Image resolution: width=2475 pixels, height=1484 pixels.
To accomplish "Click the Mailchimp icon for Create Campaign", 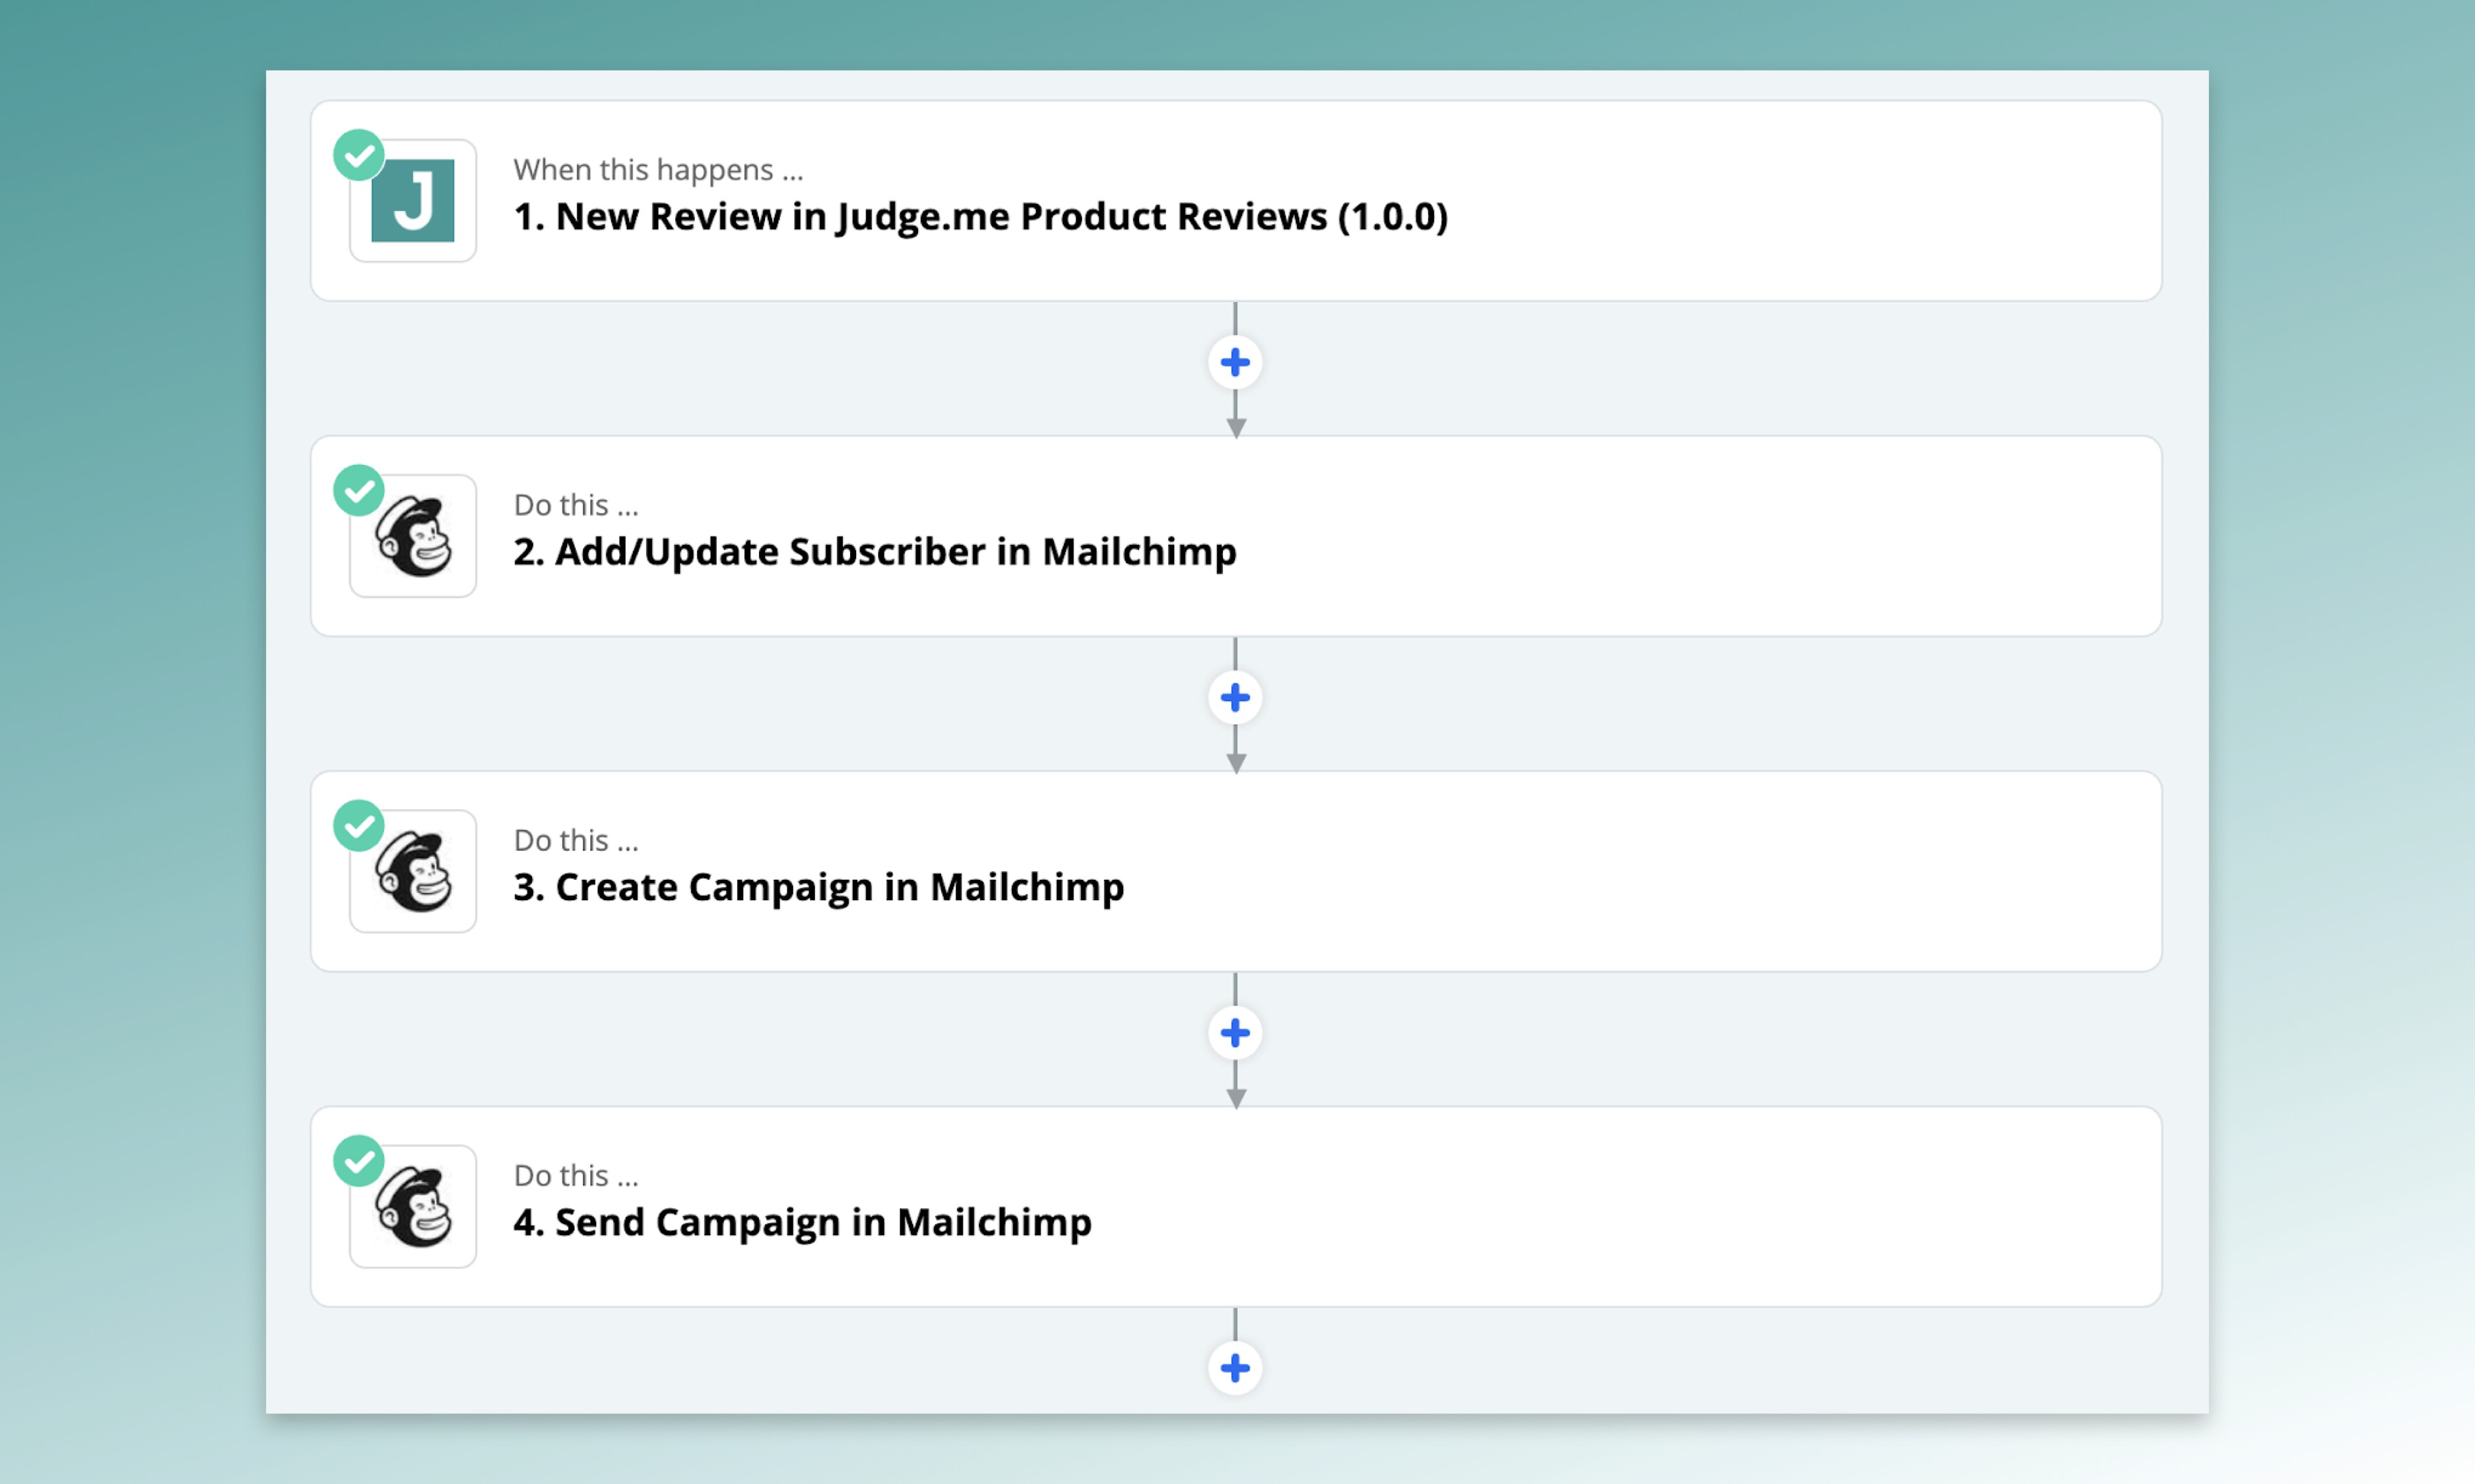I will point(412,872).
